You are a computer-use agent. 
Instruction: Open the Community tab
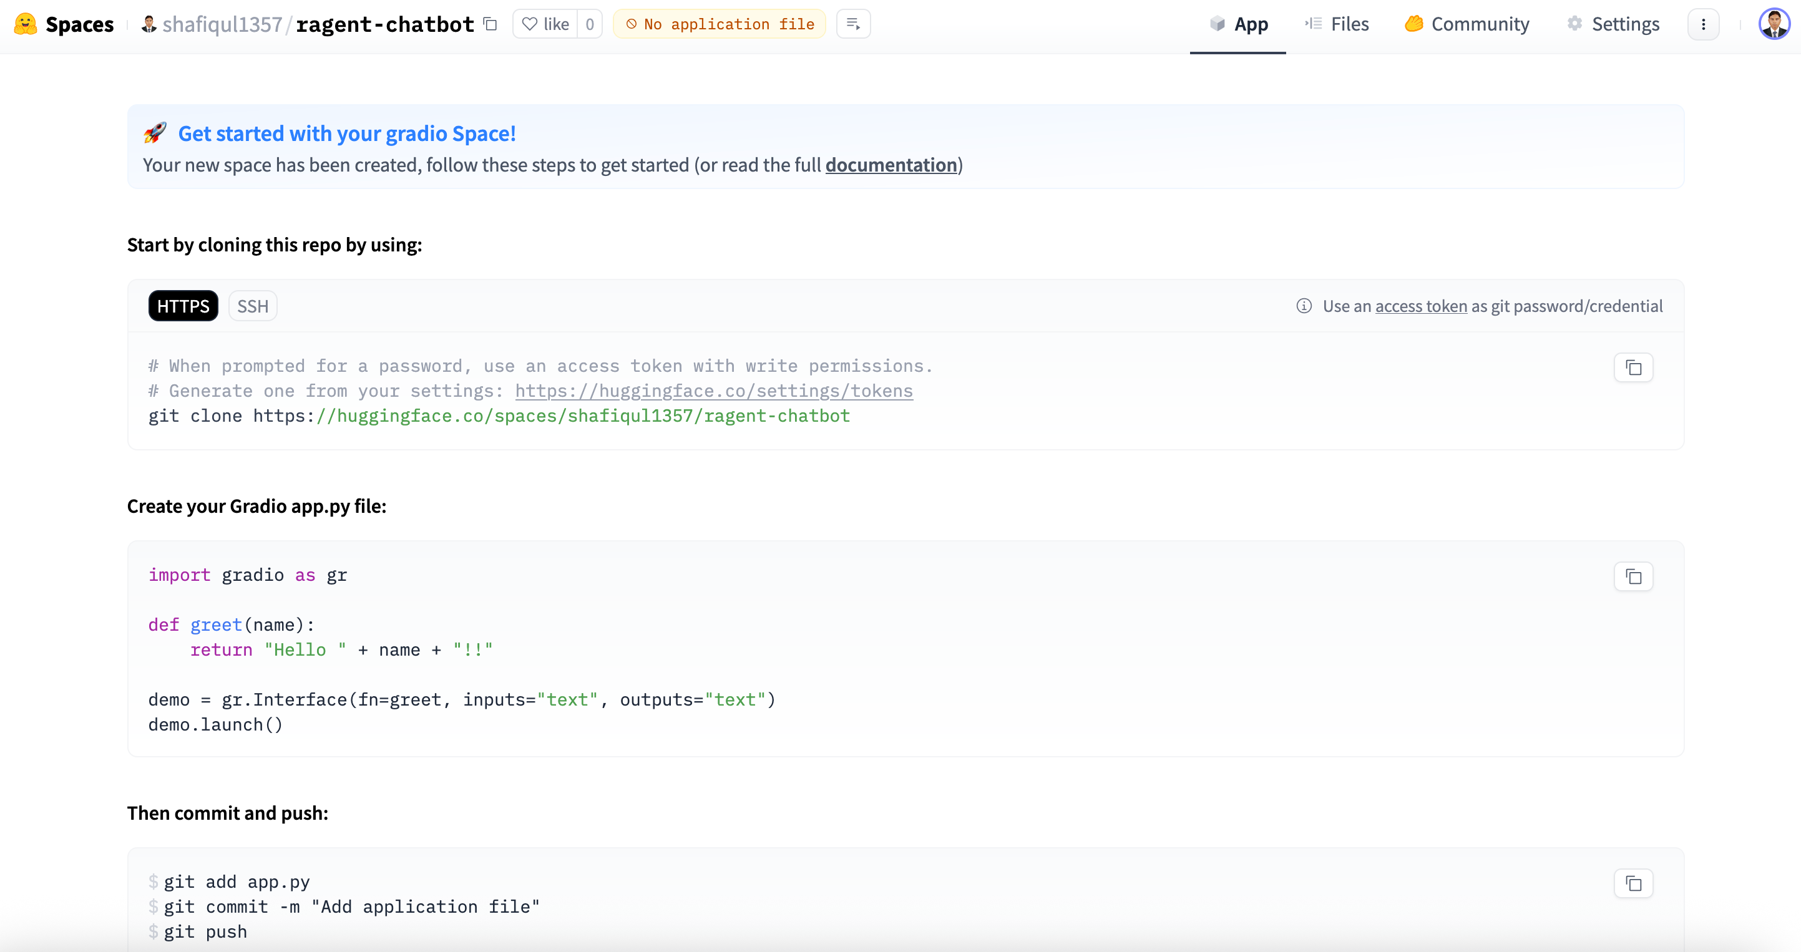pyautogui.click(x=1467, y=24)
